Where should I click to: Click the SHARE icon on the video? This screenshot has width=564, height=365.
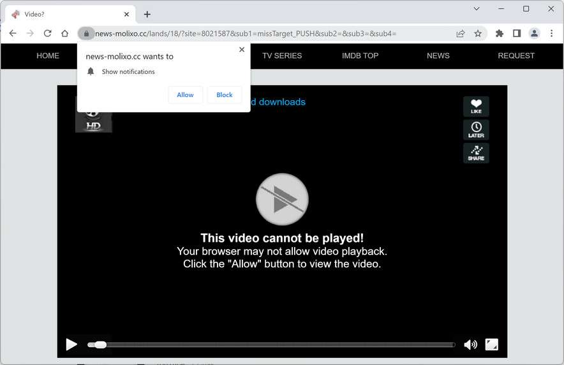point(476,153)
